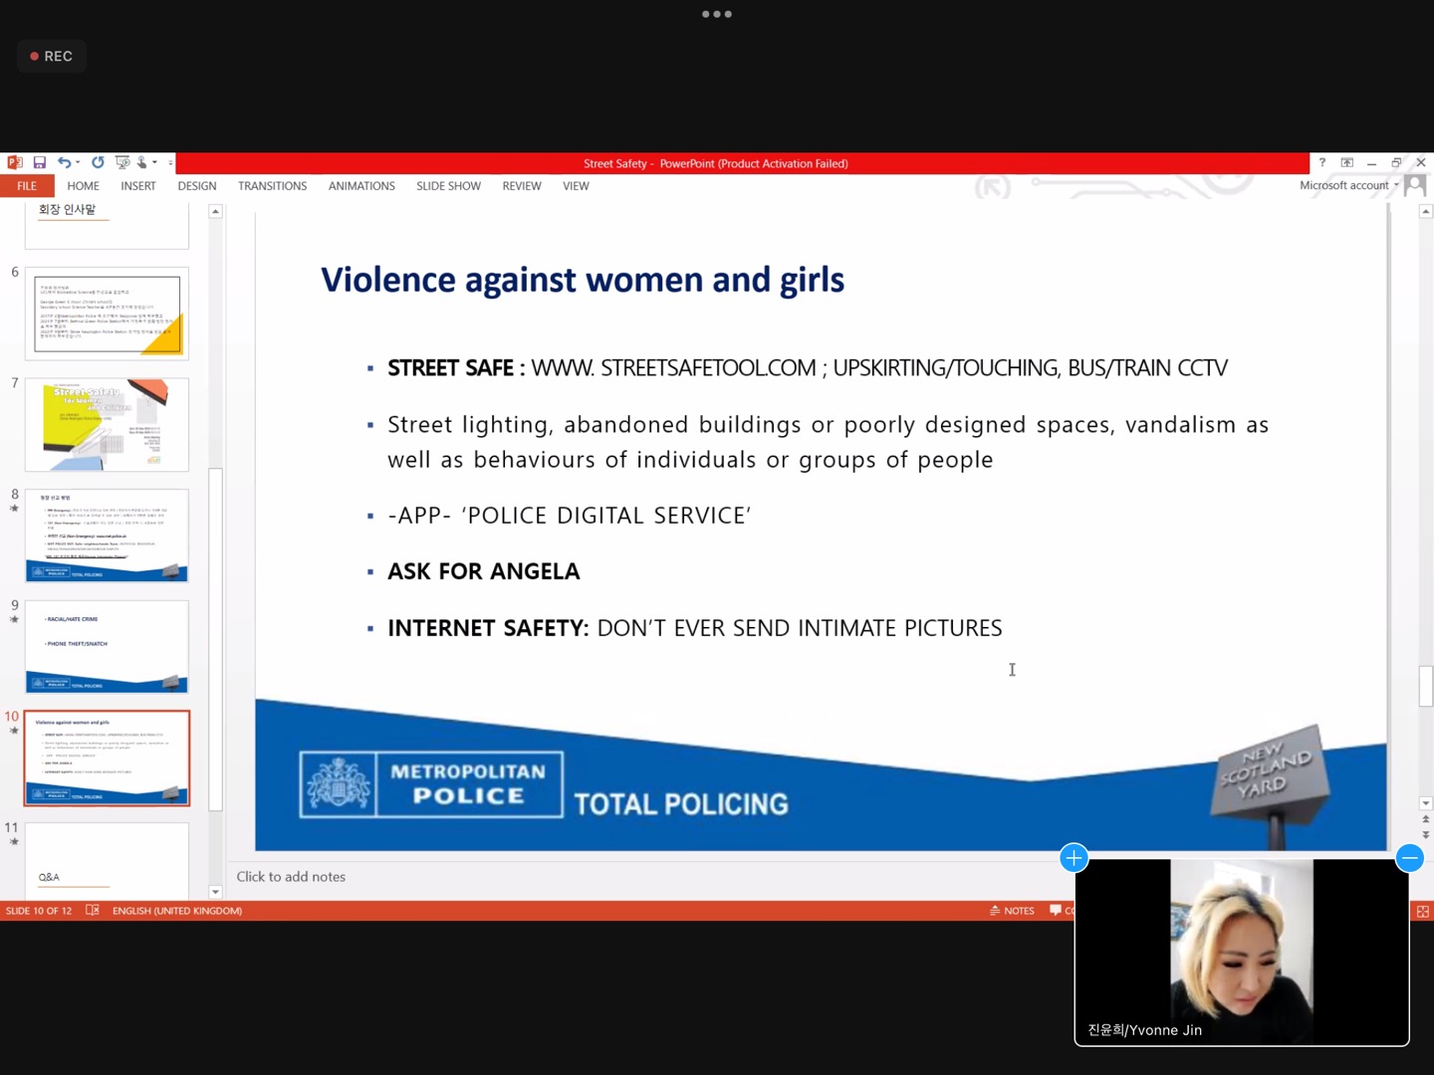
Task: Select slide 7 Street Safety thumbnail
Action: [x=107, y=425]
